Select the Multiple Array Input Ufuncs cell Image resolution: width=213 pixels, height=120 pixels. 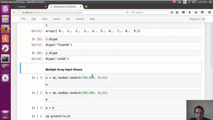(111, 68)
